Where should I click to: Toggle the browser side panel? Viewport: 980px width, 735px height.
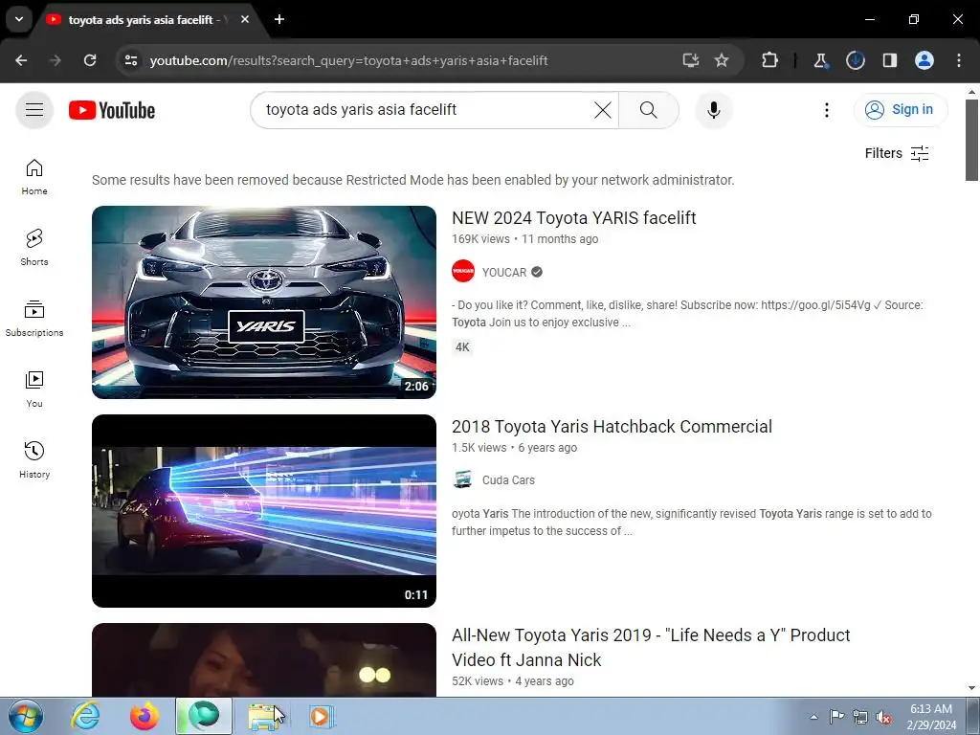click(x=890, y=60)
